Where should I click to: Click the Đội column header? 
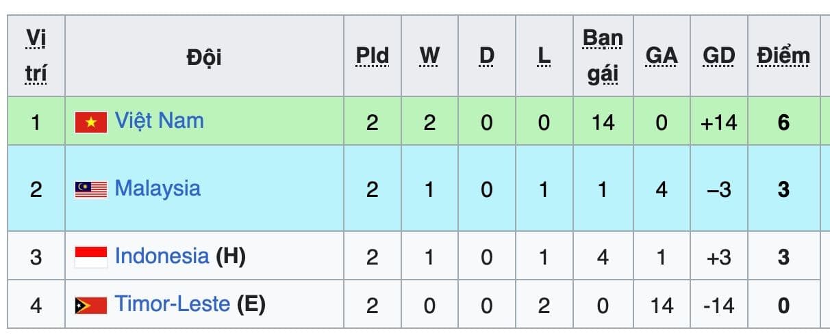point(203,57)
